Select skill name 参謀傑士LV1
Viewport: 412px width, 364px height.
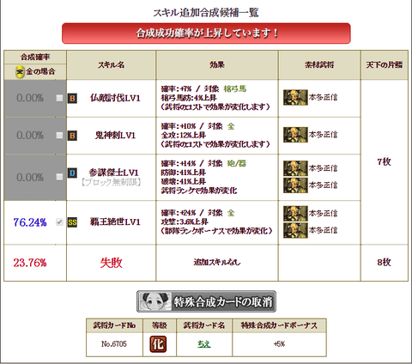tap(113, 173)
